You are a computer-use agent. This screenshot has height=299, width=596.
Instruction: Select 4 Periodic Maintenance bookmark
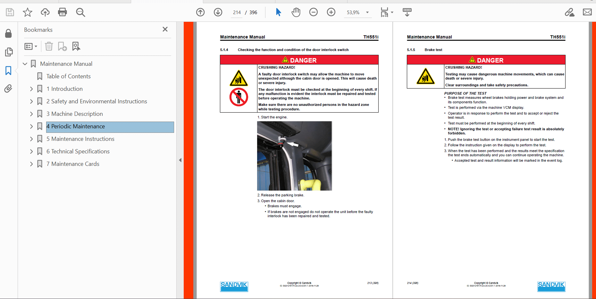pyautogui.click(x=110, y=127)
